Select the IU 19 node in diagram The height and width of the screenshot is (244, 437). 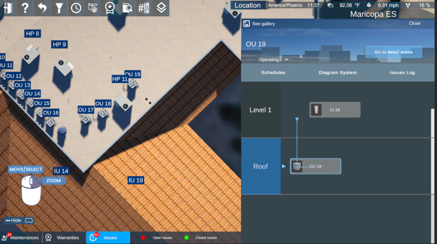[x=335, y=110]
